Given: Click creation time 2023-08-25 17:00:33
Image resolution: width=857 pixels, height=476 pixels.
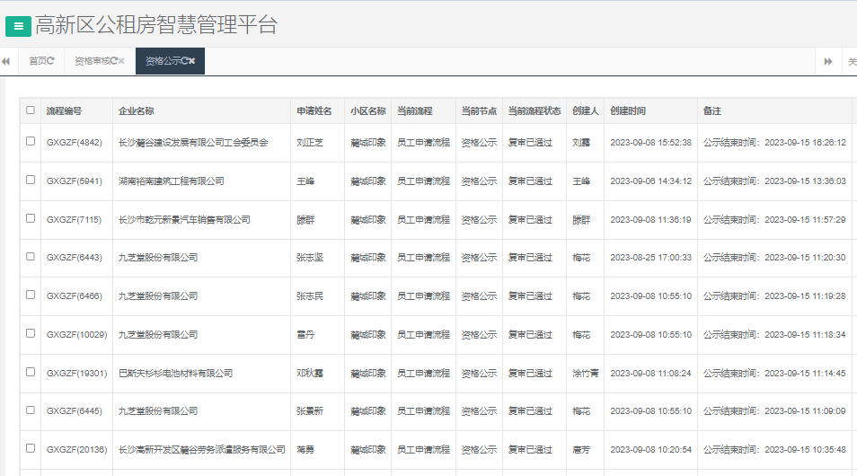Looking at the screenshot, I should tap(651, 258).
